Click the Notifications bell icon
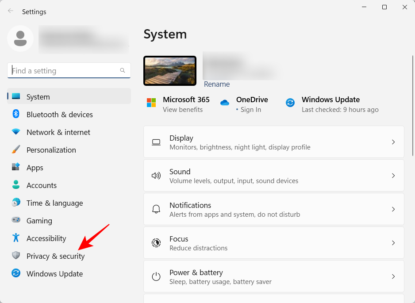Screen dimensions: 415x303 tap(156, 209)
